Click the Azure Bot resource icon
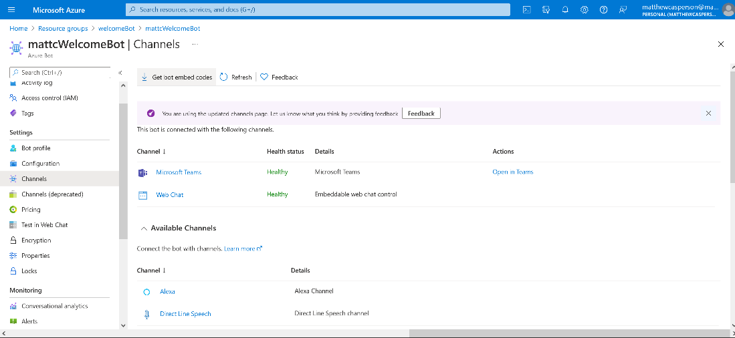 tap(17, 47)
